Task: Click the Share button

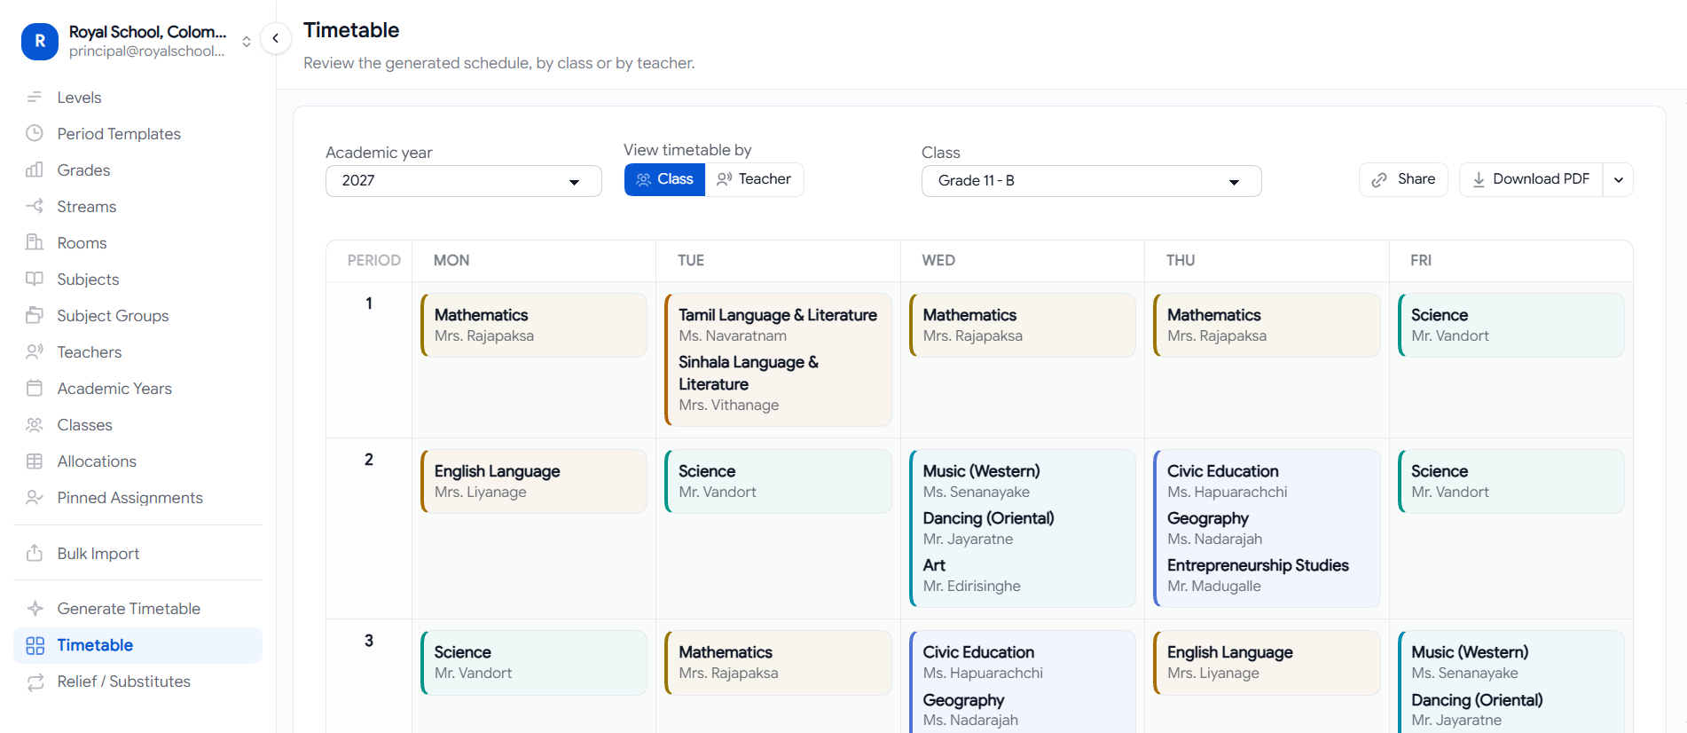Action: pos(1403,179)
